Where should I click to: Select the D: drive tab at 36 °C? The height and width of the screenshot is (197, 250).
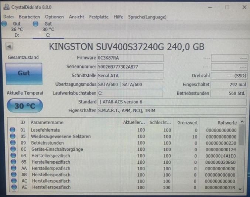click(17, 29)
